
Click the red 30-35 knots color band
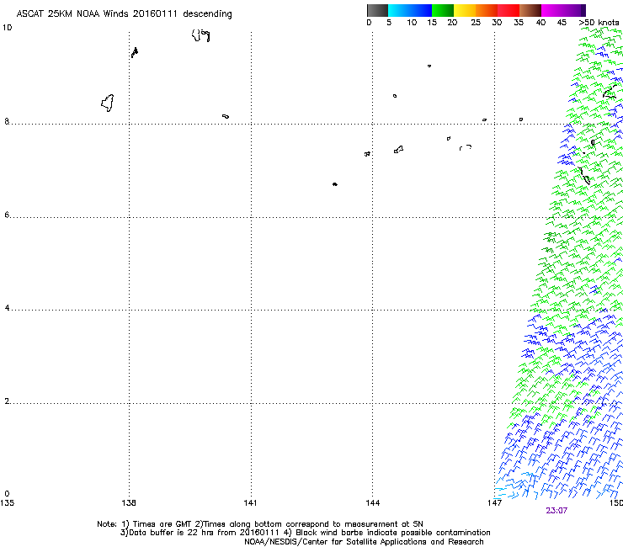click(509, 10)
